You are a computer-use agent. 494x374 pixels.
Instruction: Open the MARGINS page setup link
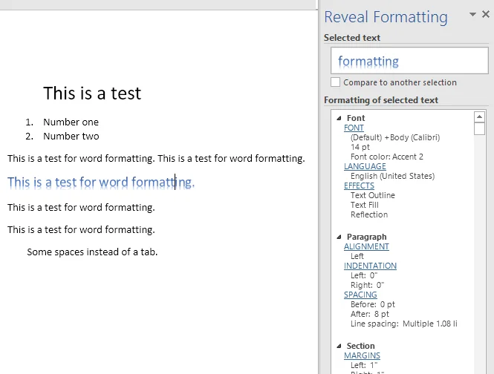coord(362,356)
